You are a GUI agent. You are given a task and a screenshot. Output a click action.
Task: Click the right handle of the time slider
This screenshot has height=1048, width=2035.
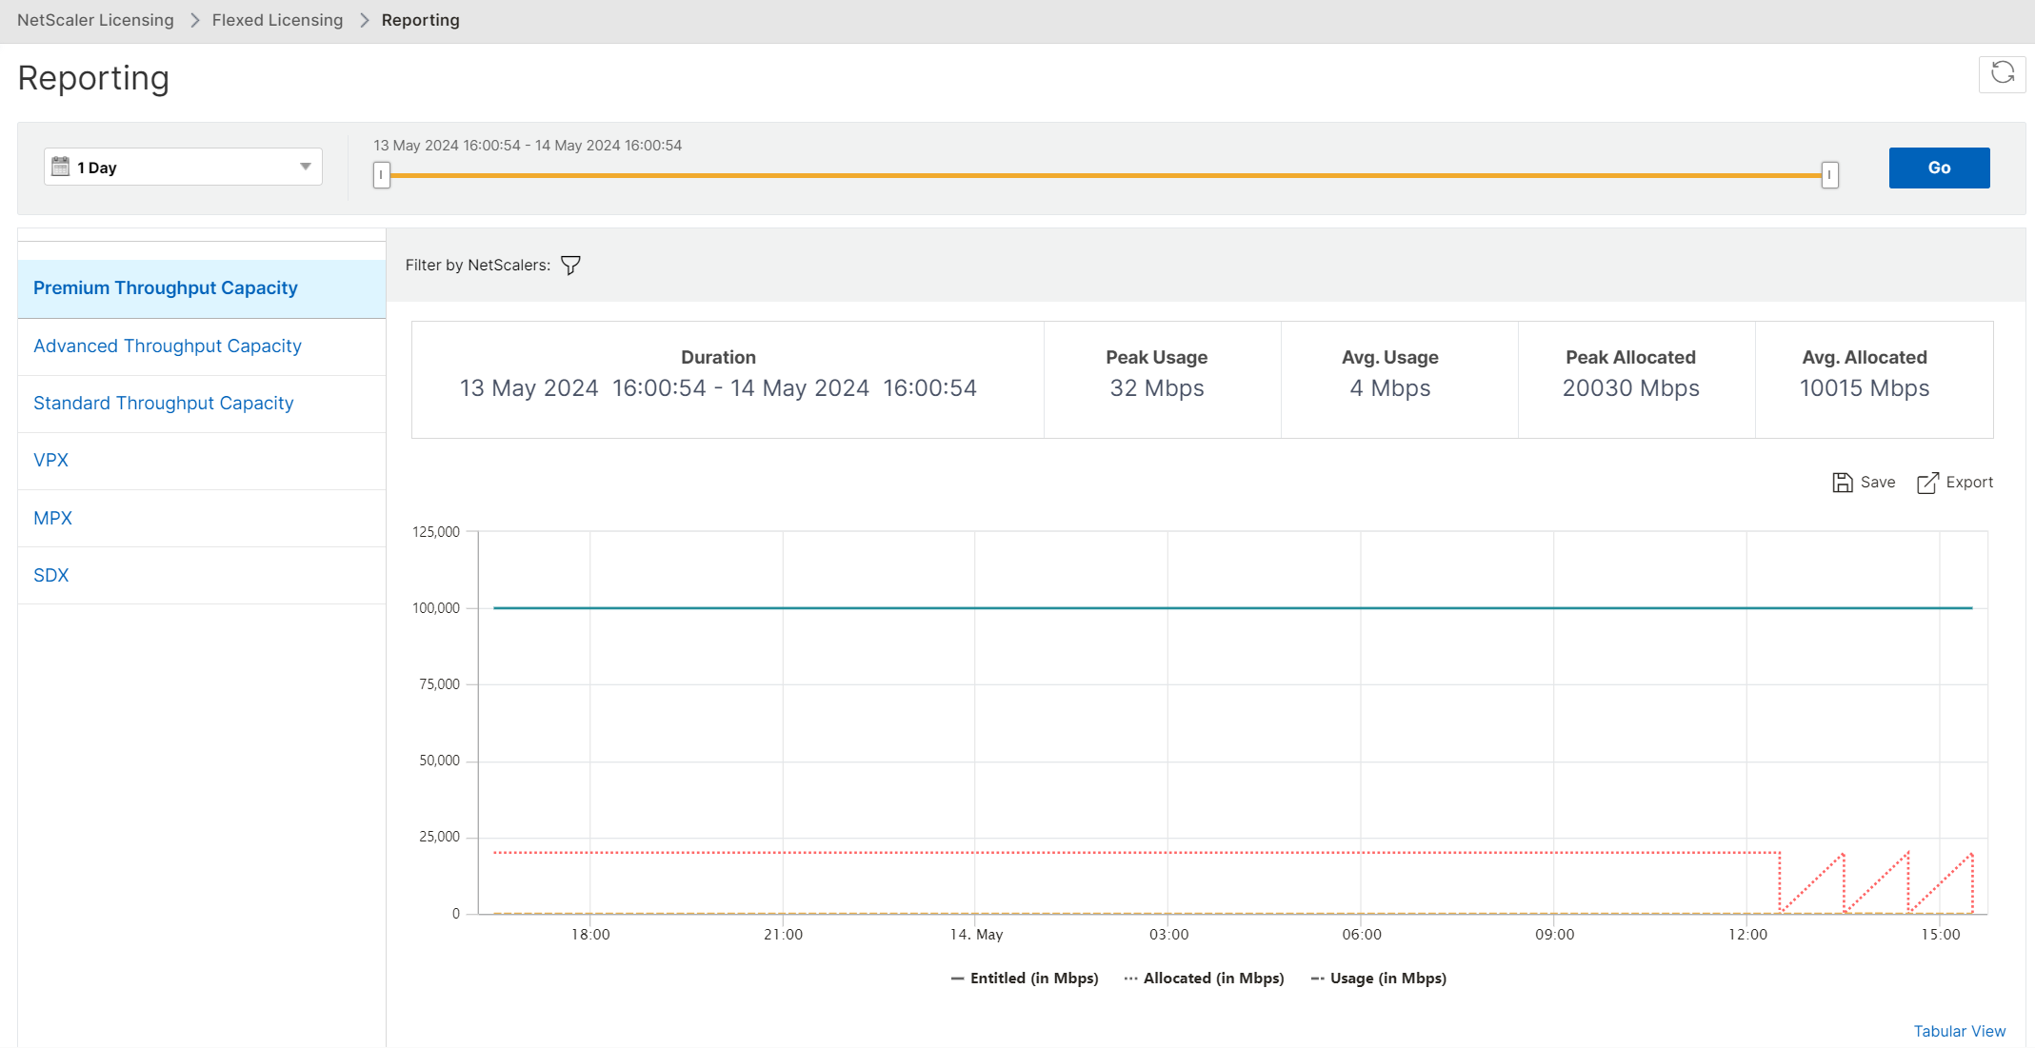pyautogui.click(x=1829, y=175)
